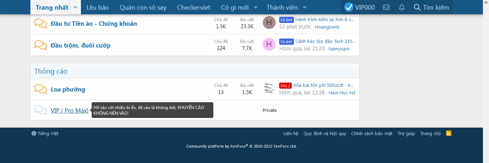Open the Thông cáo category header
The width and height of the screenshot is (489, 163).
[51, 71]
